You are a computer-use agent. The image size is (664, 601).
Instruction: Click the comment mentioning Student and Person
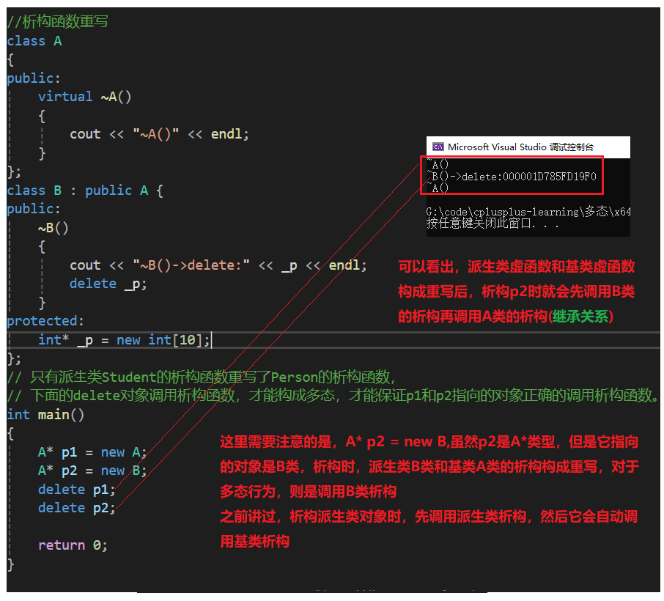click(x=201, y=377)
